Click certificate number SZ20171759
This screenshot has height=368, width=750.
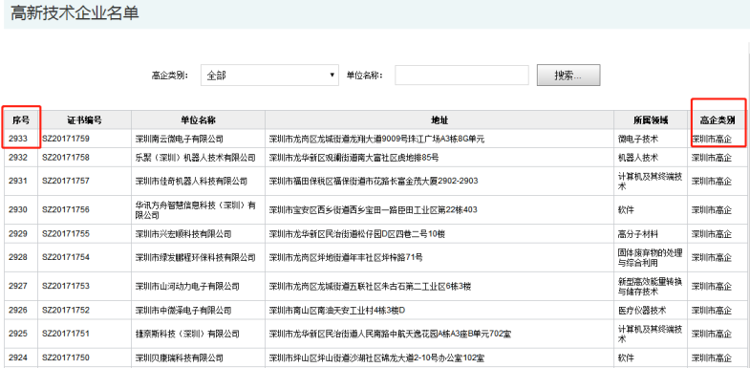click(x=66, y=139)
